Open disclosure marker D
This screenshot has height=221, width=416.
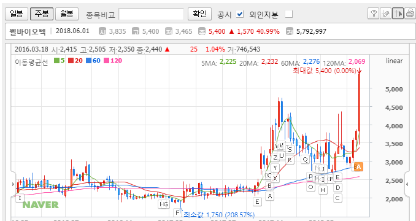(x=337, y=188)
